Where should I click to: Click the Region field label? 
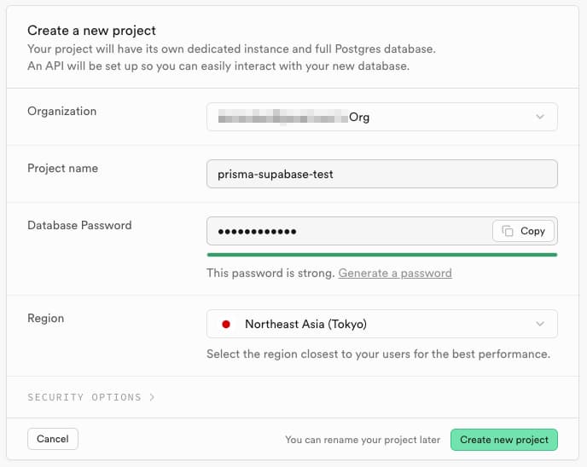tap(46, 318)
